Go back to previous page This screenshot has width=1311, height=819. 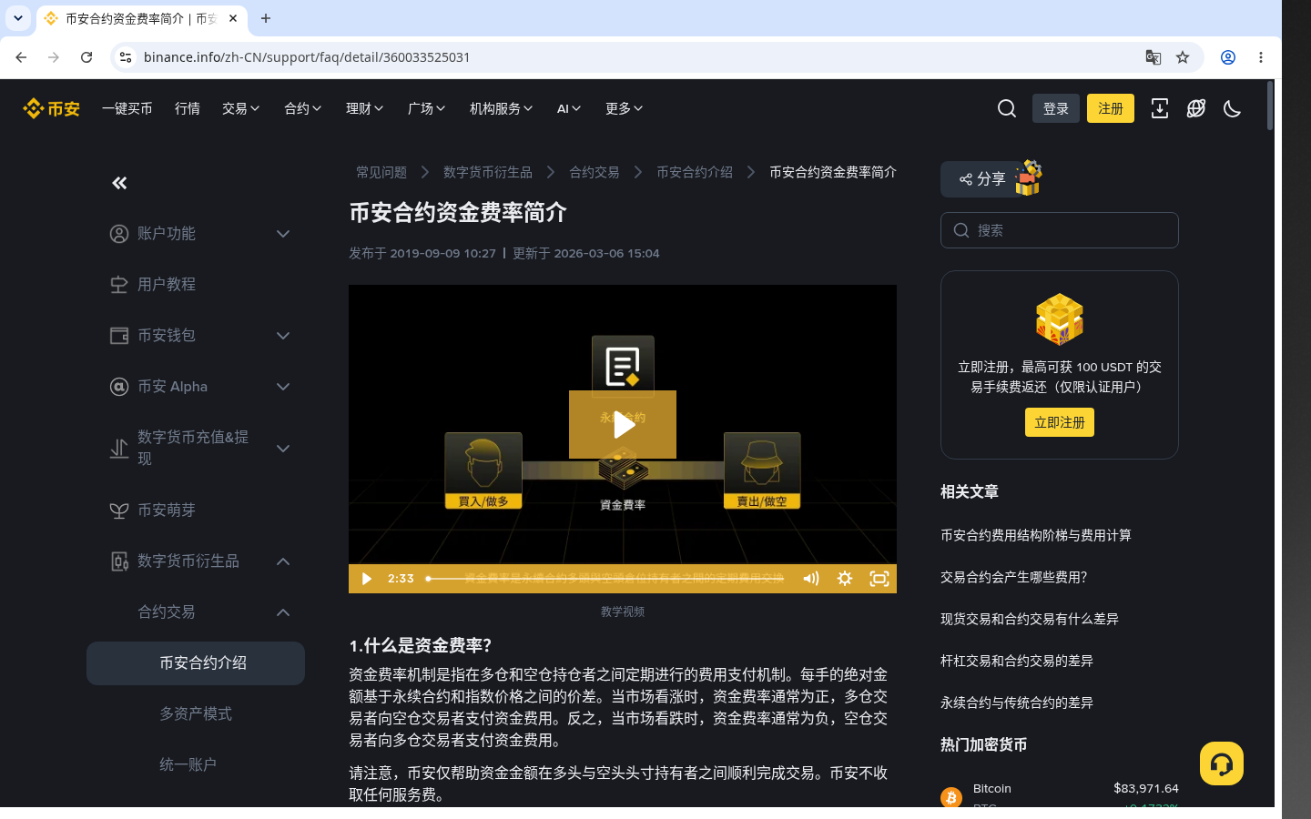[x=21, y=57]
